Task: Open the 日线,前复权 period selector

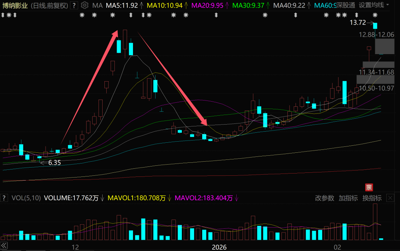Action: pyautogui.click(x=49, y=6)
